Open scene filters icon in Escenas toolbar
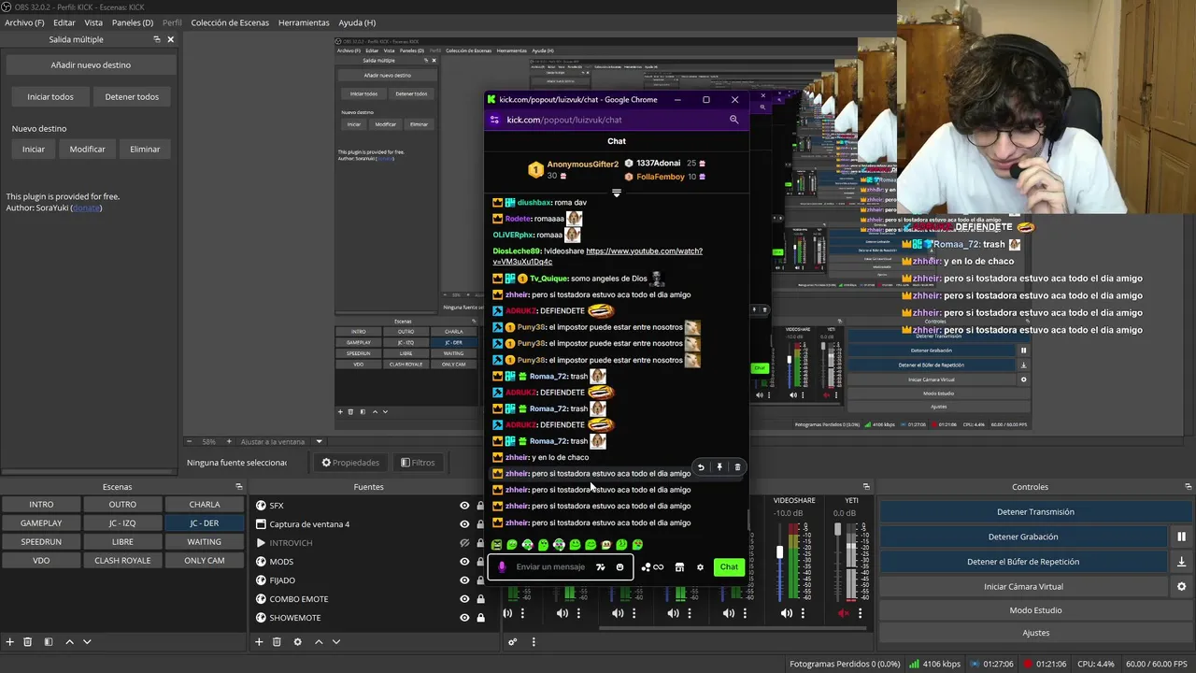 point(49,642)
